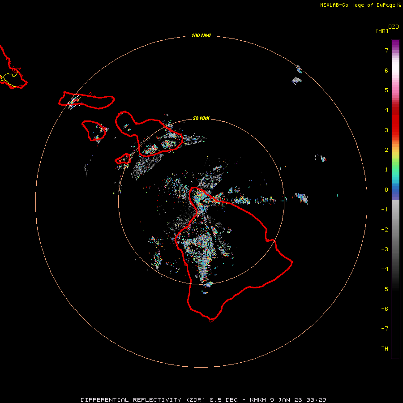Click the Lanai island outline
The image size is (403, 403).
pyautogui.click(x=93, y=131)
